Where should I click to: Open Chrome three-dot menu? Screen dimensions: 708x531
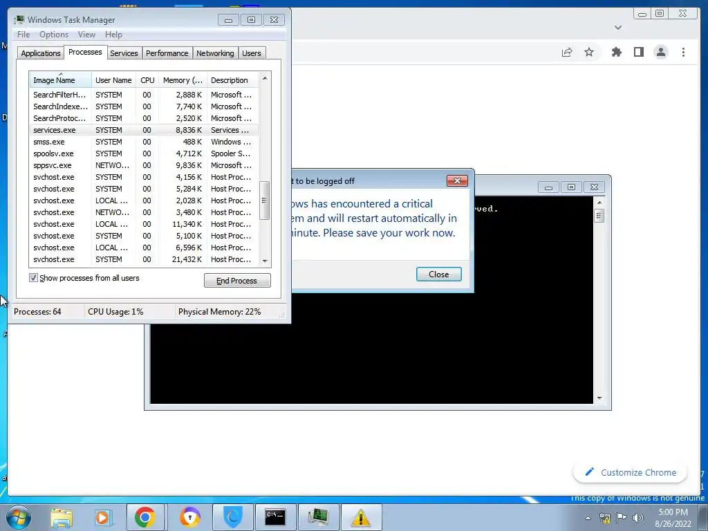[683, 53]
